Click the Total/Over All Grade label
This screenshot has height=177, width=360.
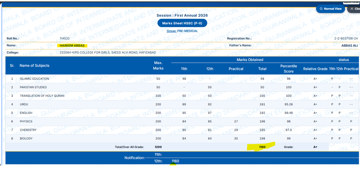coord(129,147)
